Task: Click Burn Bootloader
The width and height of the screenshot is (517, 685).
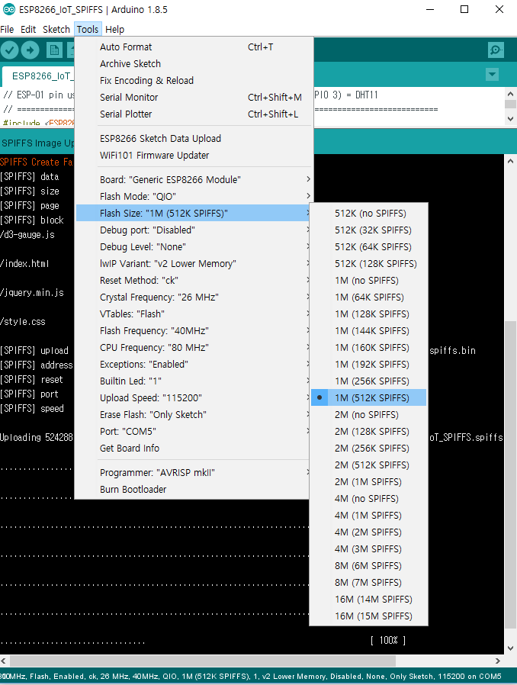Action: 194,490
